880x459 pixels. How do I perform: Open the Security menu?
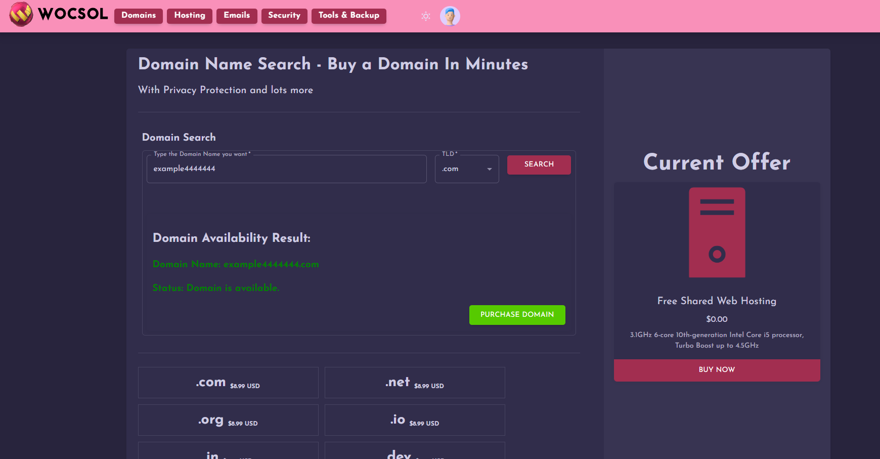[x=284, y=16]
